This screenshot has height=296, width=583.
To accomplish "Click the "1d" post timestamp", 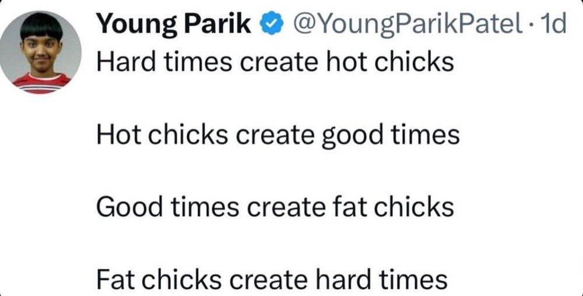I will [x=554, y=26].
